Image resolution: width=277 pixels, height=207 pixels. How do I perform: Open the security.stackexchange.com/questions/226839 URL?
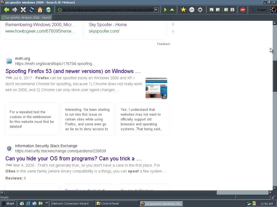(x=60, y=151)
